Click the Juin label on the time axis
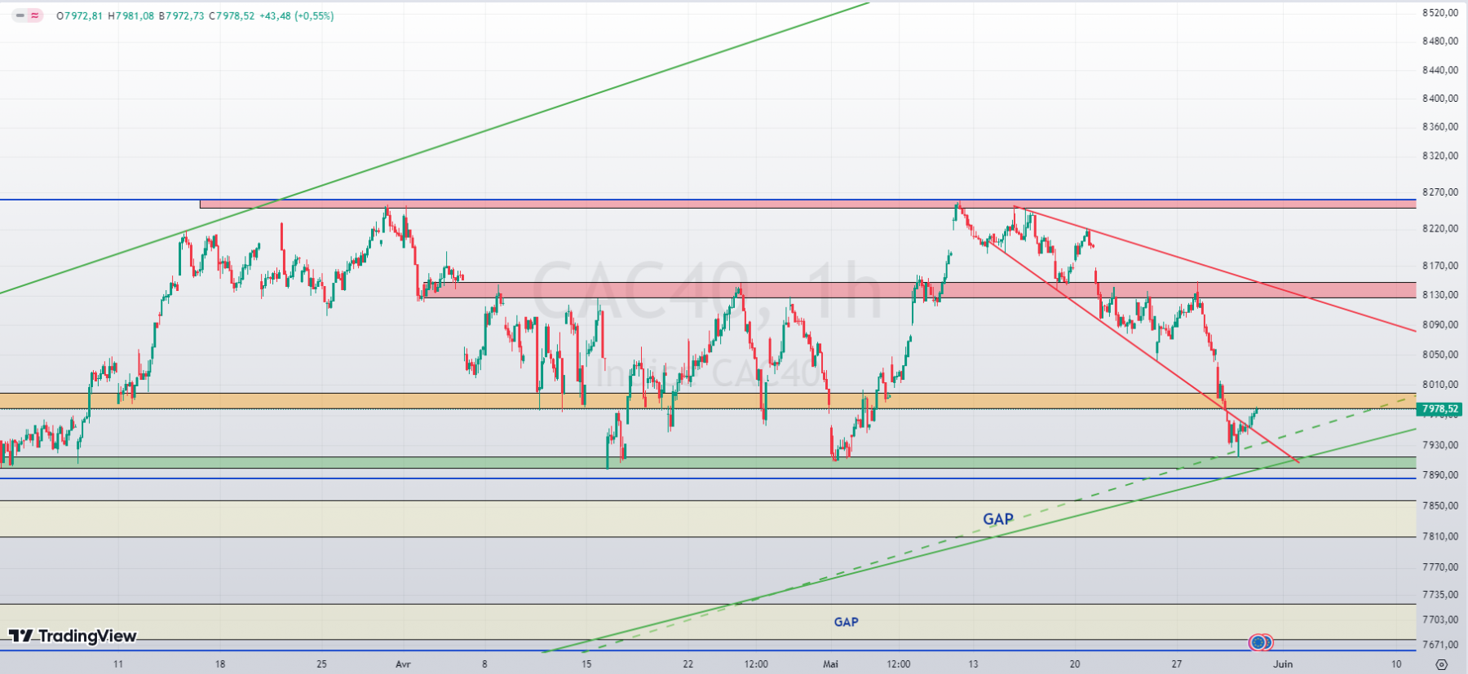 click(1283, 664)
